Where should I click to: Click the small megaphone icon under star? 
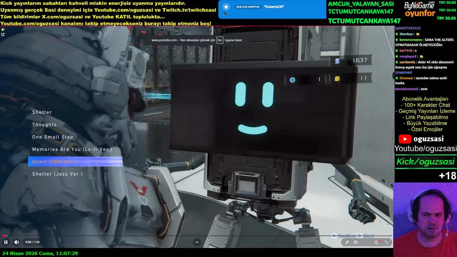point(224,14)
